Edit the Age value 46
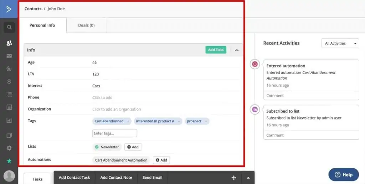Image resolution: width=365 pixels, height=184 pixels. (x=94, y=62)
